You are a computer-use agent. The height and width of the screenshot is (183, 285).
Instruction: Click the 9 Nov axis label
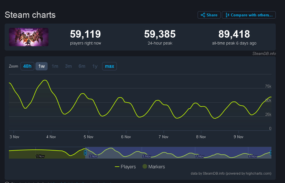tap(239, 137)
